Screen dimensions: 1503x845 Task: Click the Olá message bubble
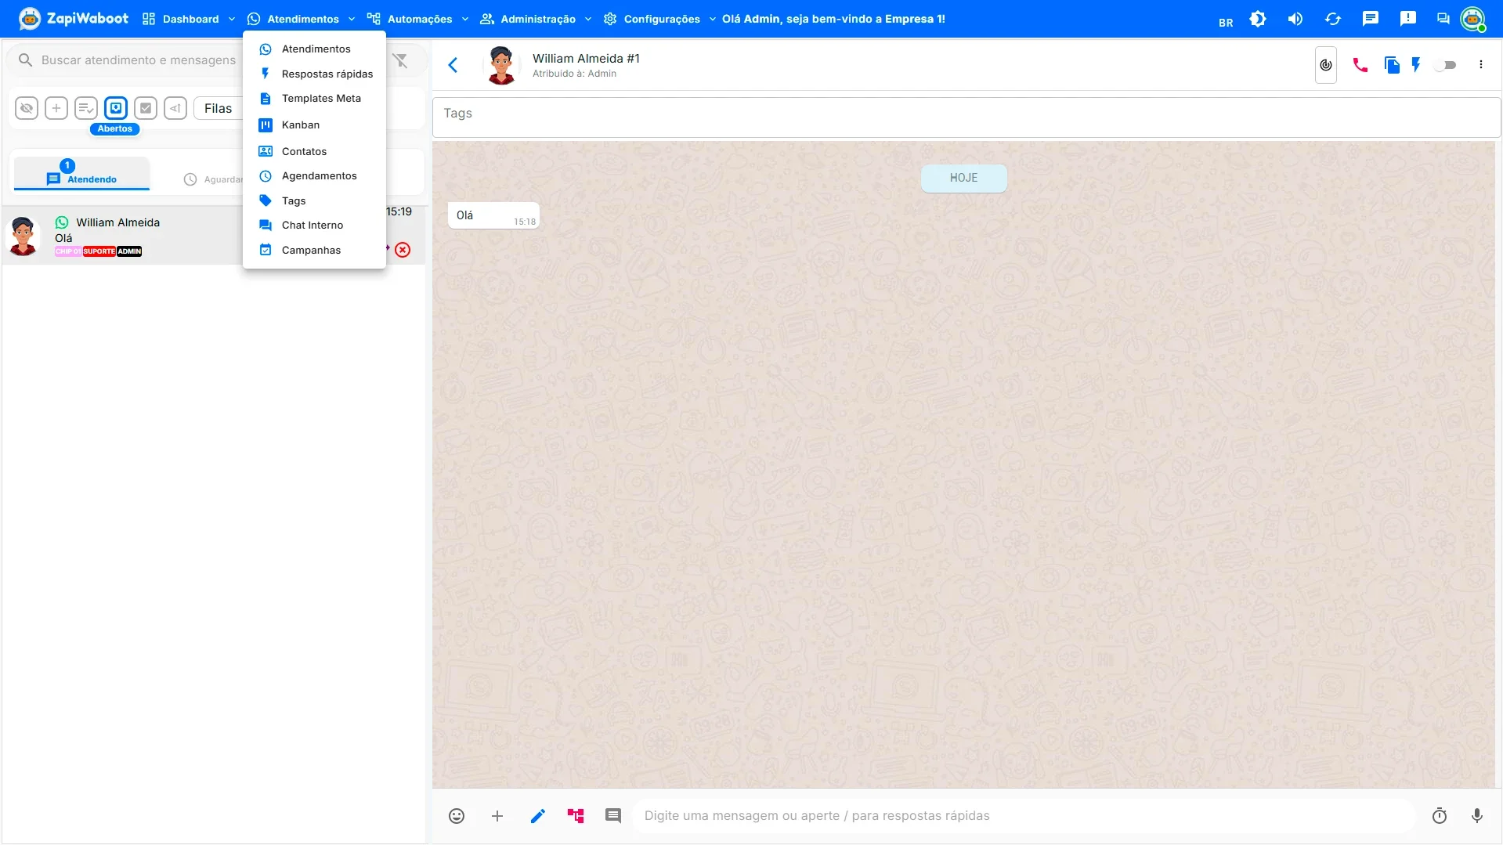point(493,215)
